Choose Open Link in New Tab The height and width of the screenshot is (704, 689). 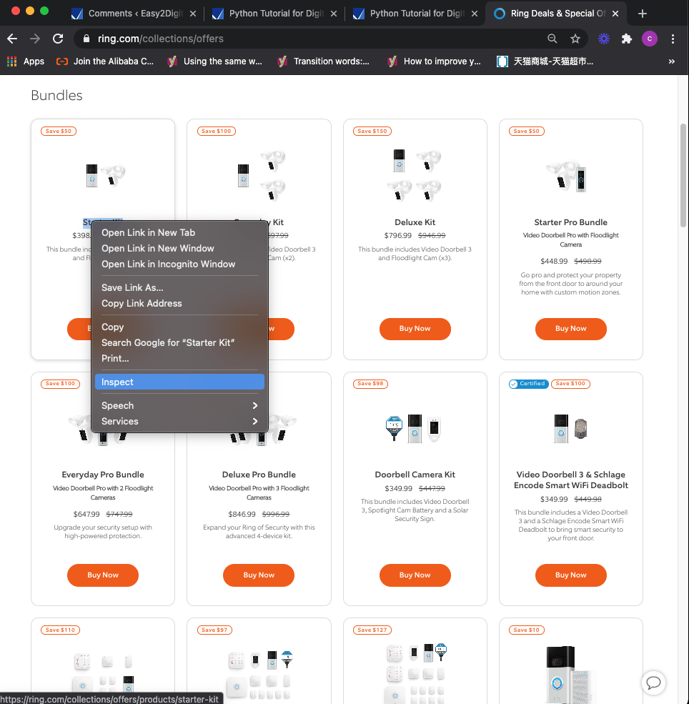[179, 232]
